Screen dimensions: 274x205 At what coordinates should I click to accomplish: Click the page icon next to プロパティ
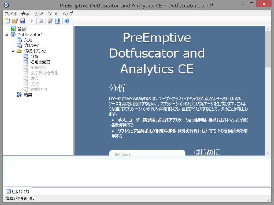tap(19, 46)
